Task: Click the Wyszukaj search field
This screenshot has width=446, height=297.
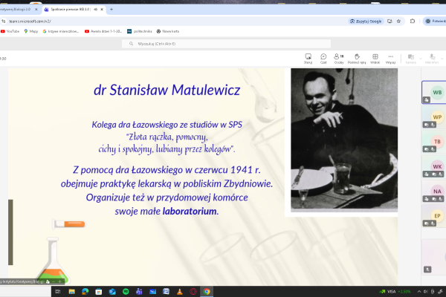Action: pos(227,44)
